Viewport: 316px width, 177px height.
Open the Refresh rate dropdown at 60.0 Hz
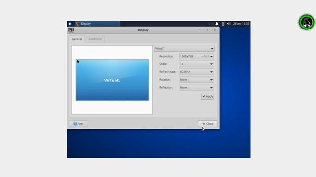pos(197,72)
